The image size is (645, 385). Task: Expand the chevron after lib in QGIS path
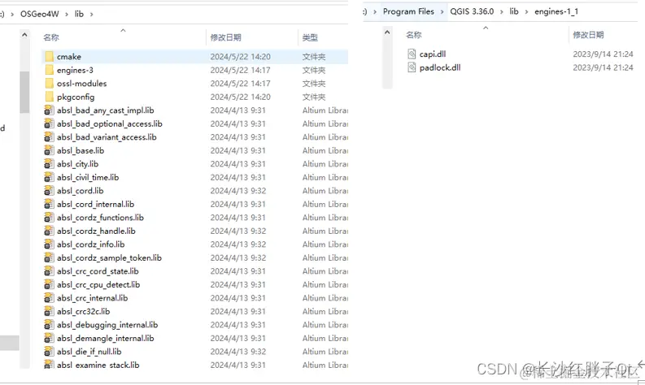point(526,12)
